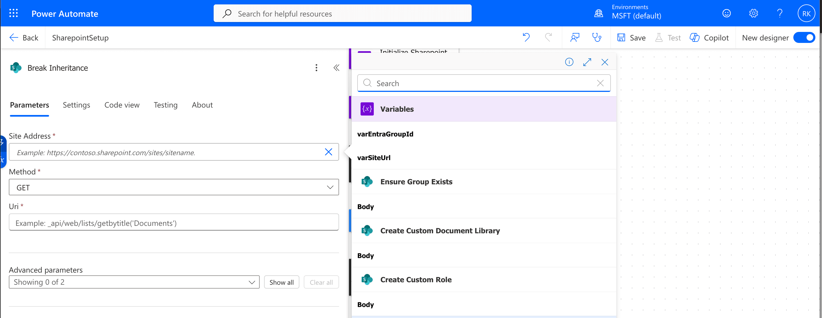Image resolution: width=822 pixels, height=318 pixels.
Task: Open the About tab
Action: click(x=202, y=105)
